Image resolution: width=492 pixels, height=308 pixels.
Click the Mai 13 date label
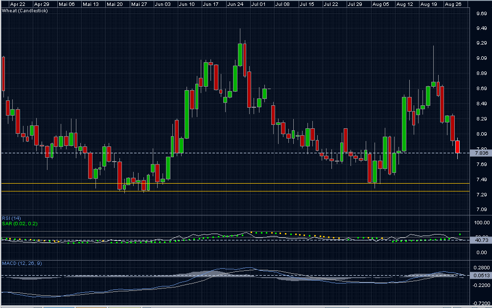click(91, 4)
